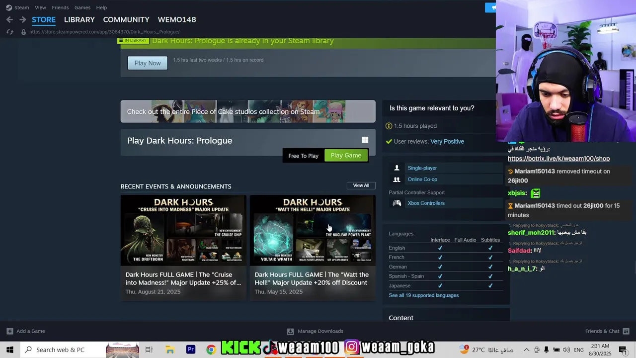Open the Very Positive user reviews link

(447, 142)
